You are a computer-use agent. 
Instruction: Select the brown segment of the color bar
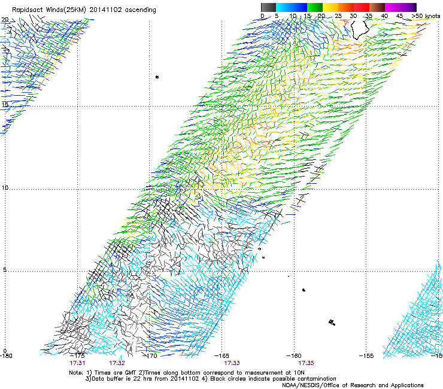[x=377, y=7]
